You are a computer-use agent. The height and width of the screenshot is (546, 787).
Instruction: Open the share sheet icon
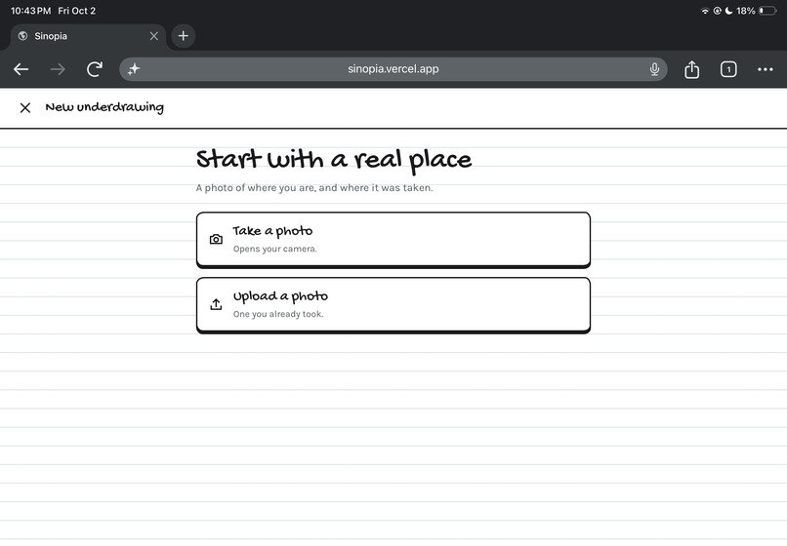point(691,69)
